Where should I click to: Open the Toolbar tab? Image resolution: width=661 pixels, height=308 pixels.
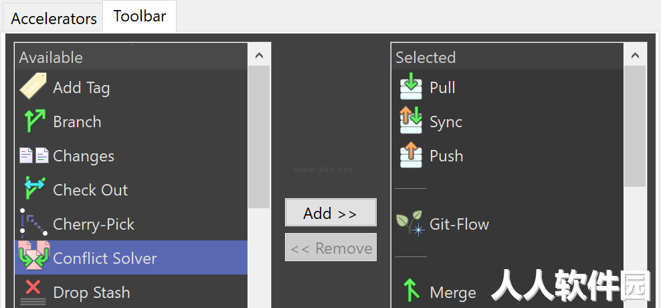(140, 16)
